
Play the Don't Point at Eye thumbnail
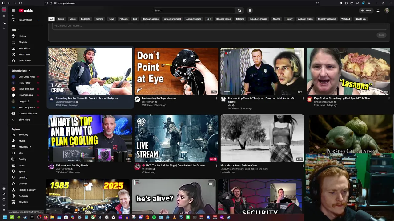(176, 71)
